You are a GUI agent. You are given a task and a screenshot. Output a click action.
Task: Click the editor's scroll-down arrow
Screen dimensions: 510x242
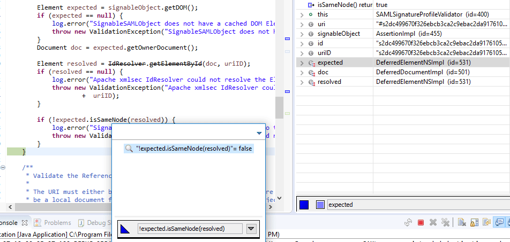point(279,198)
